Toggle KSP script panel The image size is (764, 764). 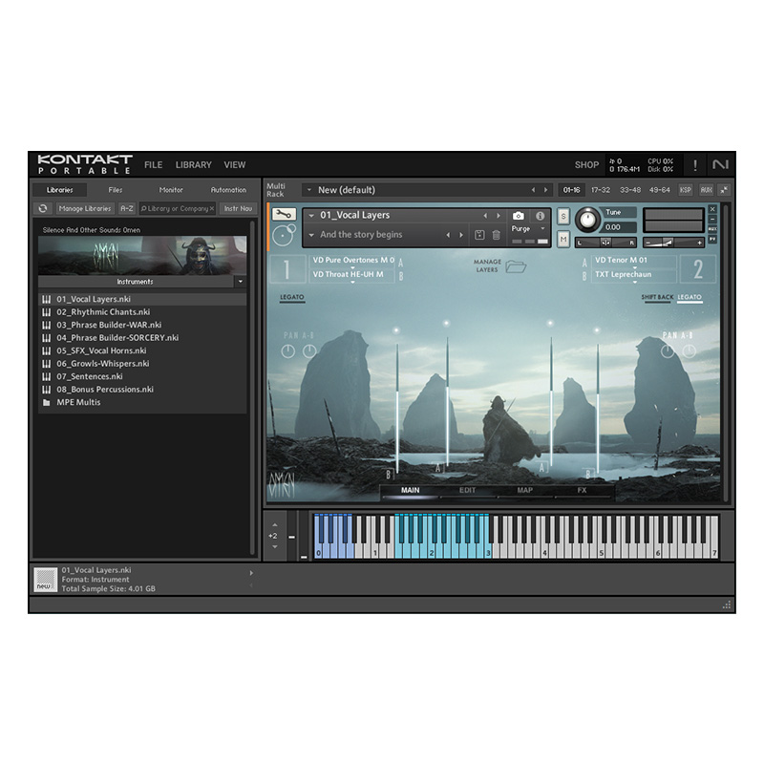click(686, 190)
